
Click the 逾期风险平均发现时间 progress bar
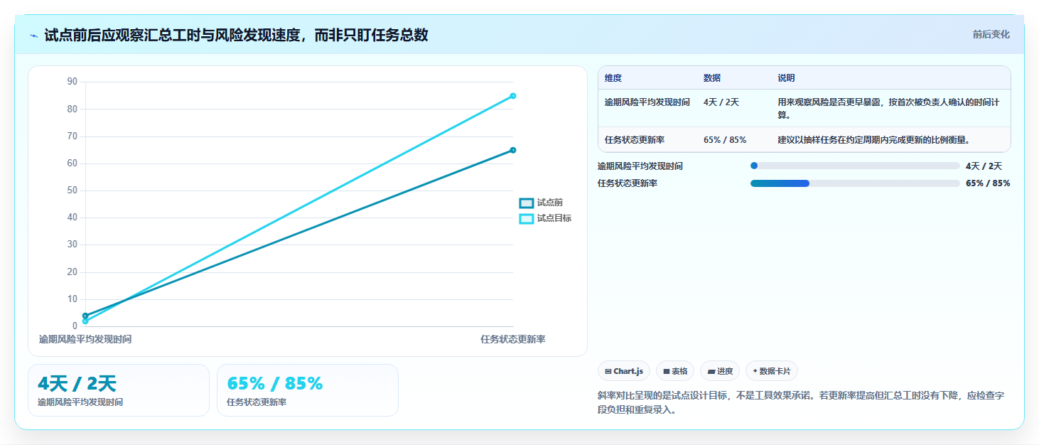(855, 166)
